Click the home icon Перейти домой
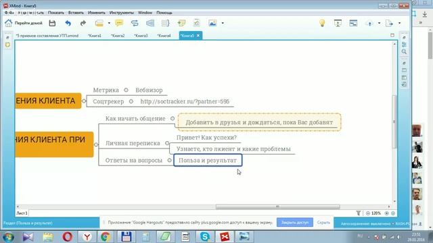This screenshot has width=433, height=243. pos(8,23)
